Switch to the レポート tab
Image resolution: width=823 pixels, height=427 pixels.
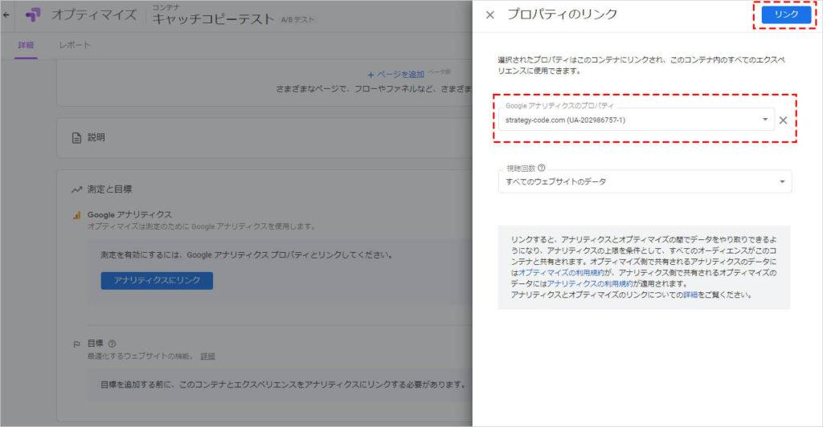[x=75, y=45]
